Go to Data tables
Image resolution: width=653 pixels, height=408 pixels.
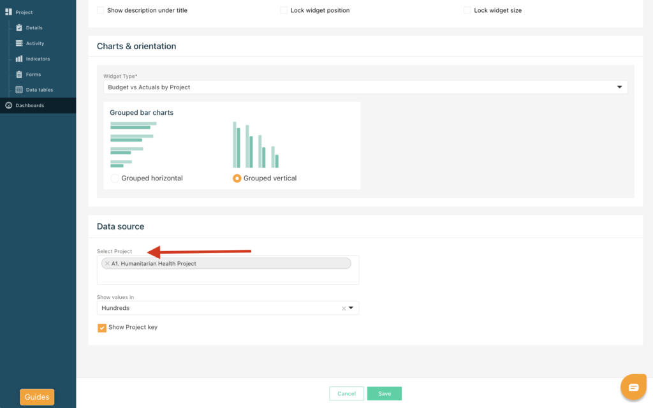(40, 90)
